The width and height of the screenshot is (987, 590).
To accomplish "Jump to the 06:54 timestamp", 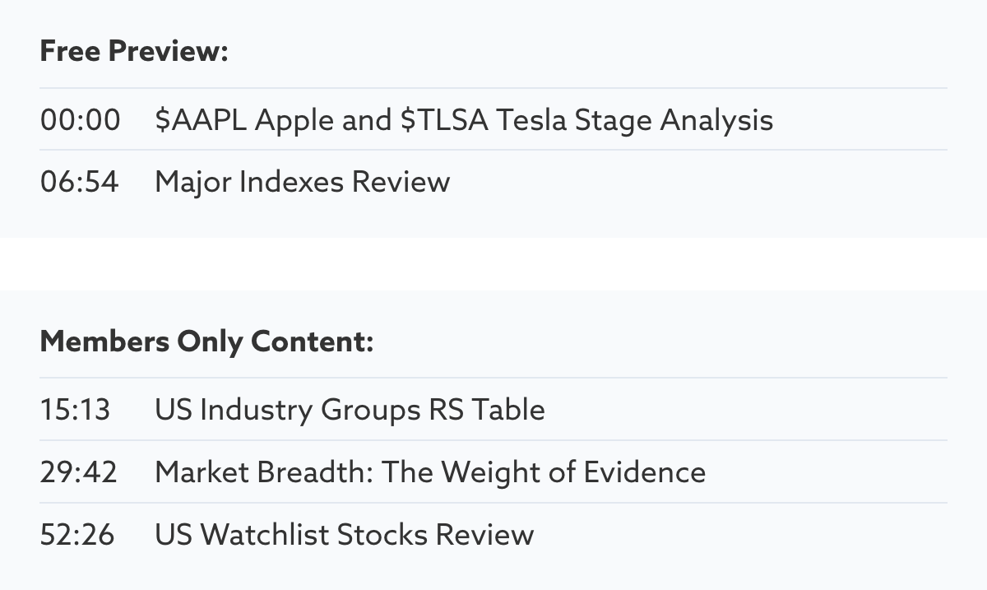I will coord(79,182).
